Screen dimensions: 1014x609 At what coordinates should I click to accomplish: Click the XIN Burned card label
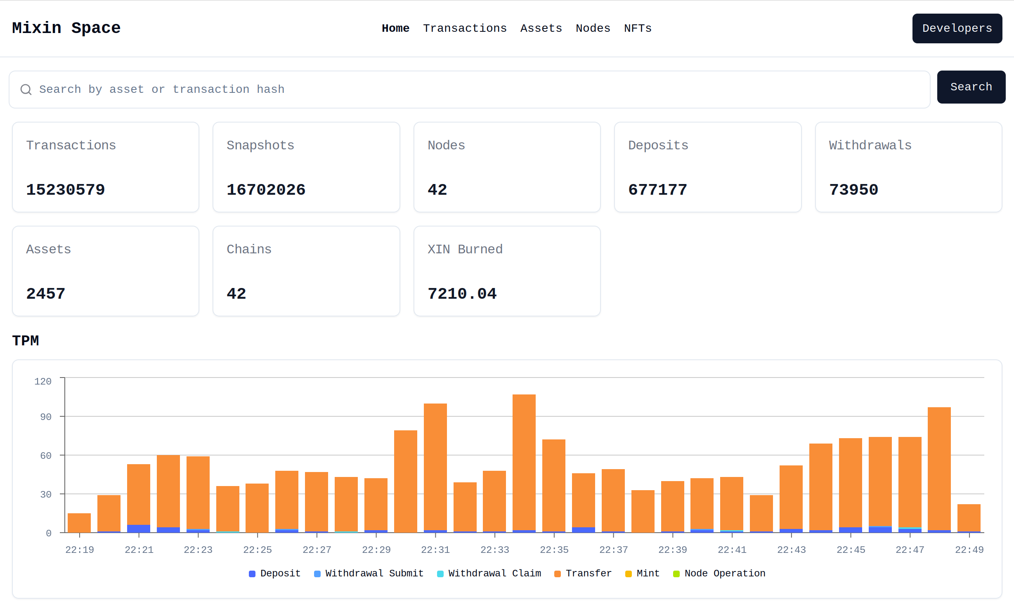point(465,249)
